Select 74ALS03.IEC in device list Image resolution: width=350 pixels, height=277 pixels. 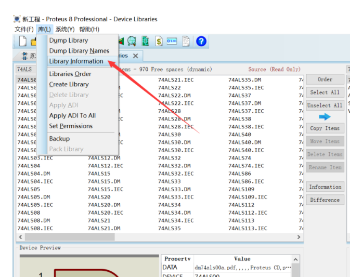tap(35, 158)
